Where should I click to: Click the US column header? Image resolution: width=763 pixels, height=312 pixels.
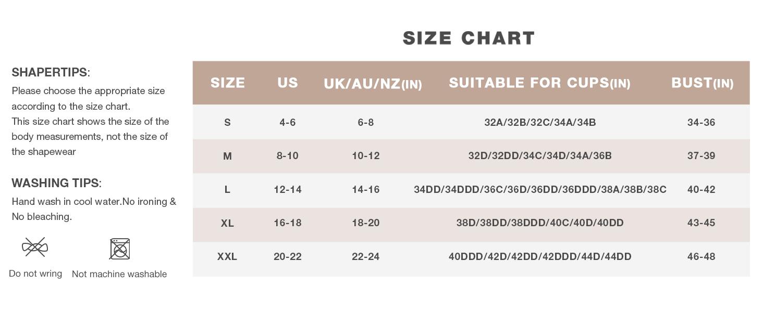click(x=288, y=83)
